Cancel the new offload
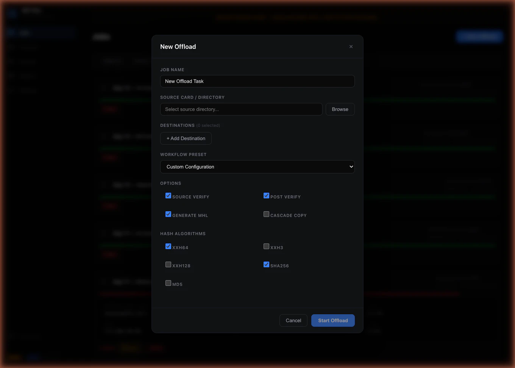The width and height of the screenshot is (515, 368). click(x=293, y=321)
